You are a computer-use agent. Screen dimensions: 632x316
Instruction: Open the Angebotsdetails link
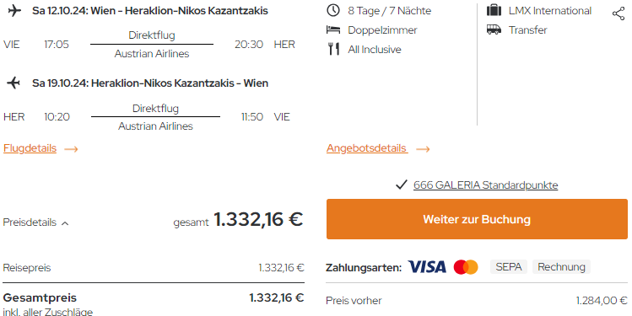coord(366,148)
